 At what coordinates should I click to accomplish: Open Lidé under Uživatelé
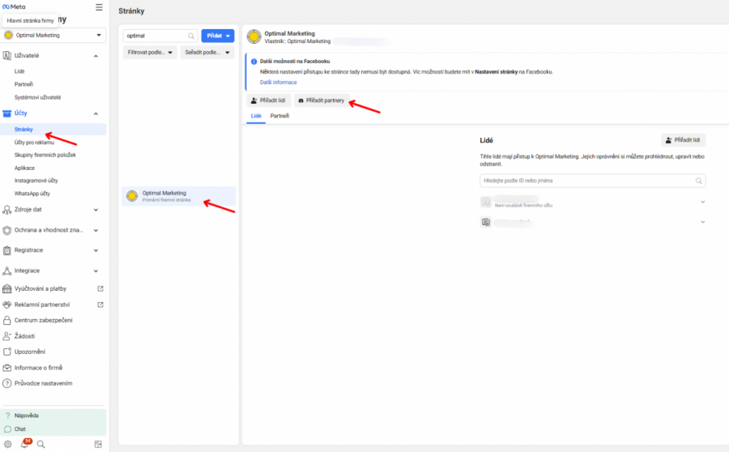click(x=19, y=71)
